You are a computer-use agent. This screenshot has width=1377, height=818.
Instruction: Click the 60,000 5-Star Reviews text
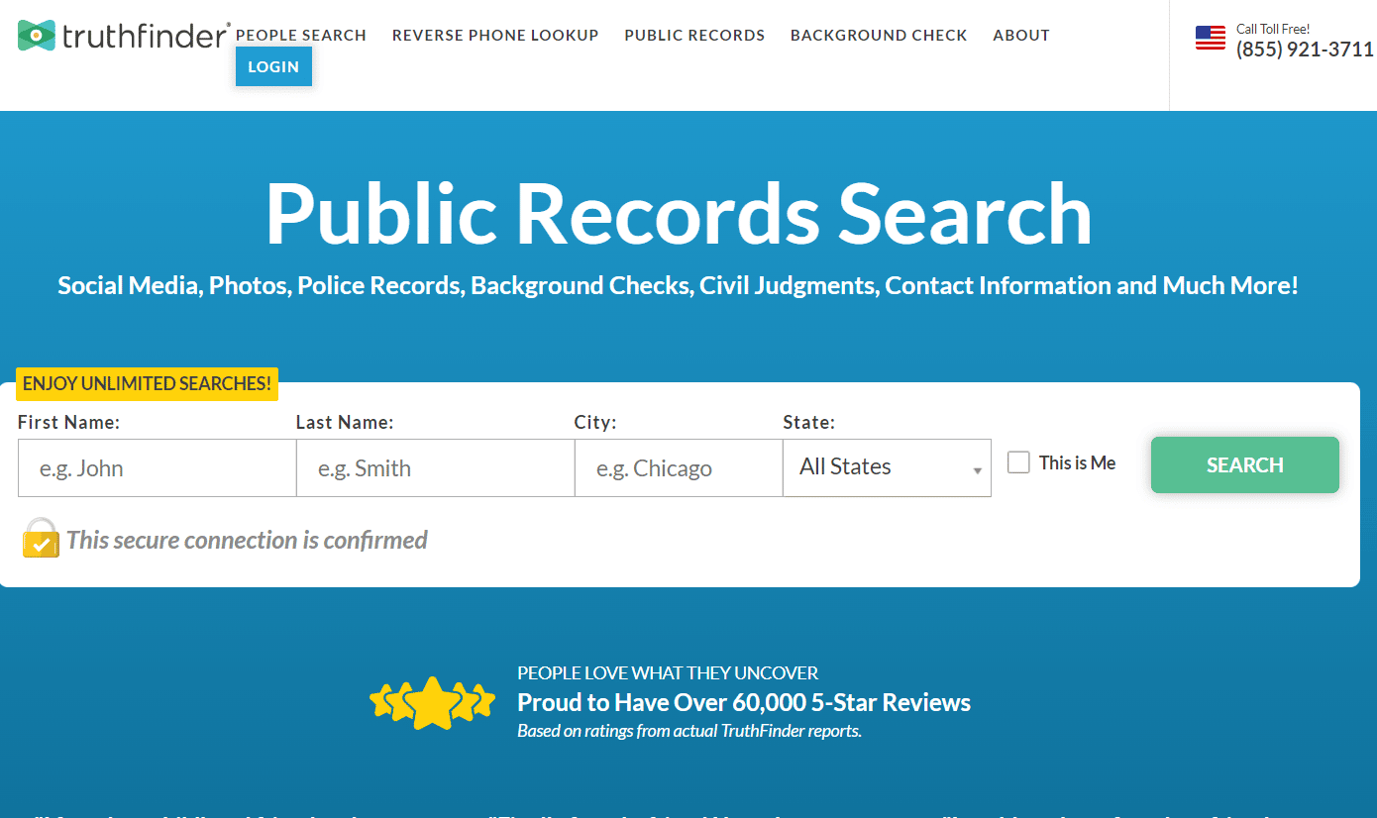pos(744,702)
